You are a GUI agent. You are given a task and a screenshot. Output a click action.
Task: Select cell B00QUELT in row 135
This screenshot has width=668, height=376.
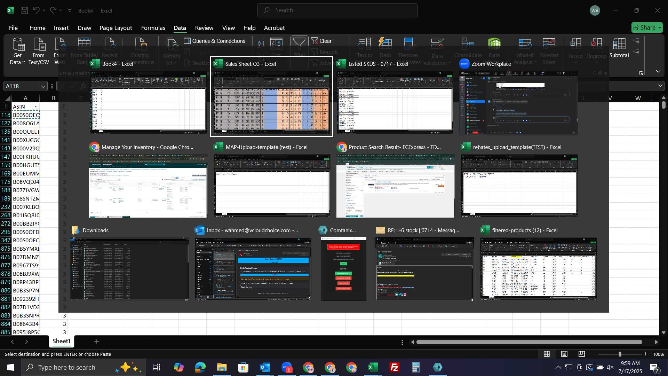coord(26,132)
